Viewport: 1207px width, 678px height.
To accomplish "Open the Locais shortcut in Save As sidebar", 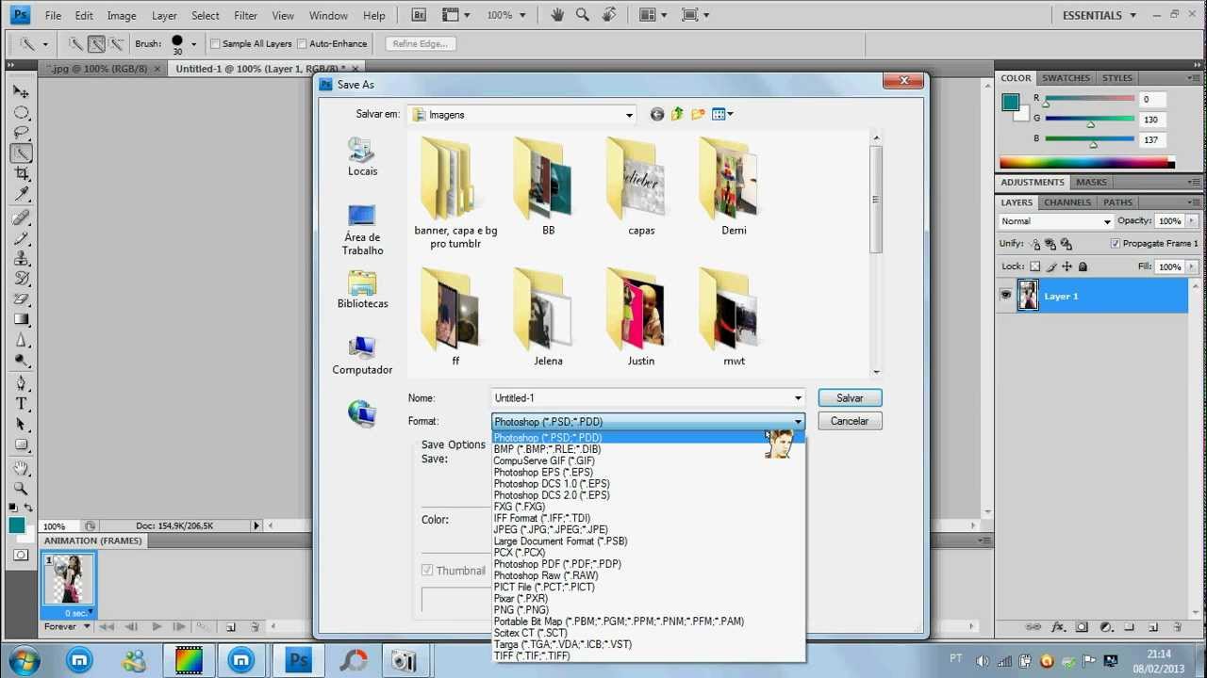I will 362,156.
